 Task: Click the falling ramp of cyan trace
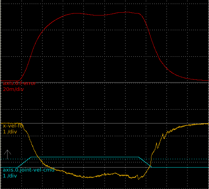tap(145, 162)
